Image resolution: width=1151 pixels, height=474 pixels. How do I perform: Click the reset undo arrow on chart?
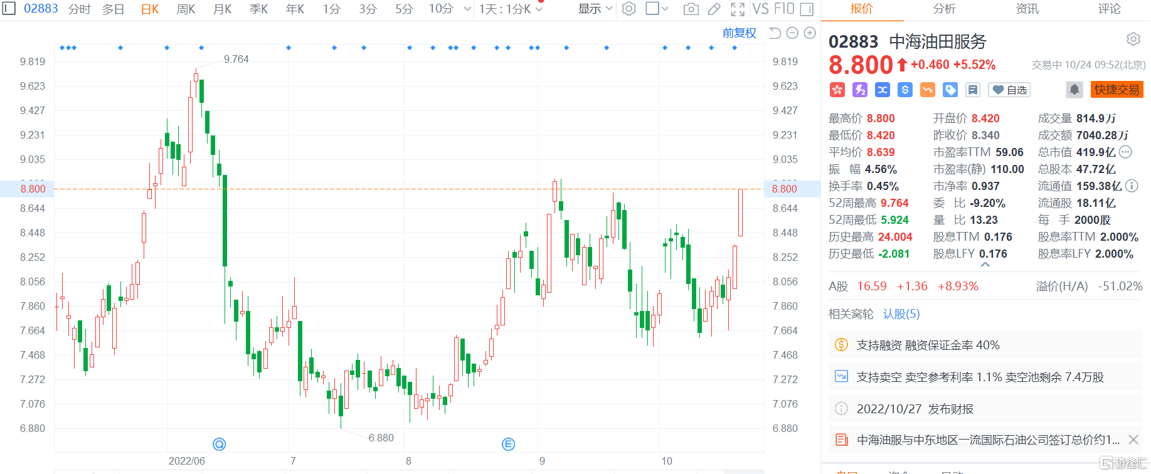pos(775,33)
